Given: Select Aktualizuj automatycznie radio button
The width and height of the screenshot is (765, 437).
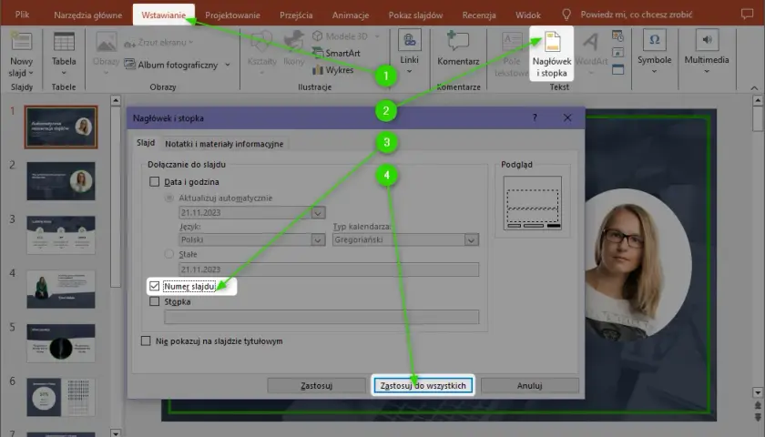Looking at the screenshot, I should [x=169, y=198].
